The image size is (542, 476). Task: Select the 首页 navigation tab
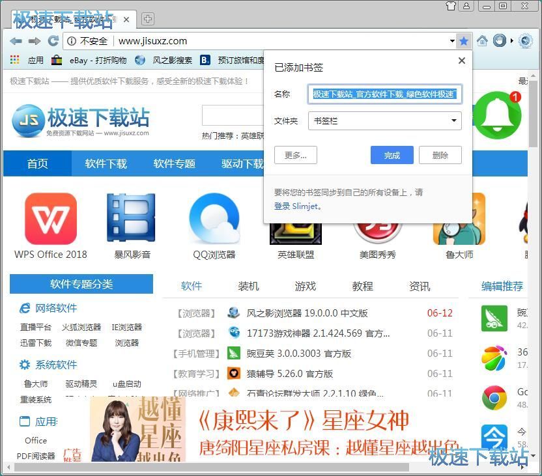(x=38, y=163)
